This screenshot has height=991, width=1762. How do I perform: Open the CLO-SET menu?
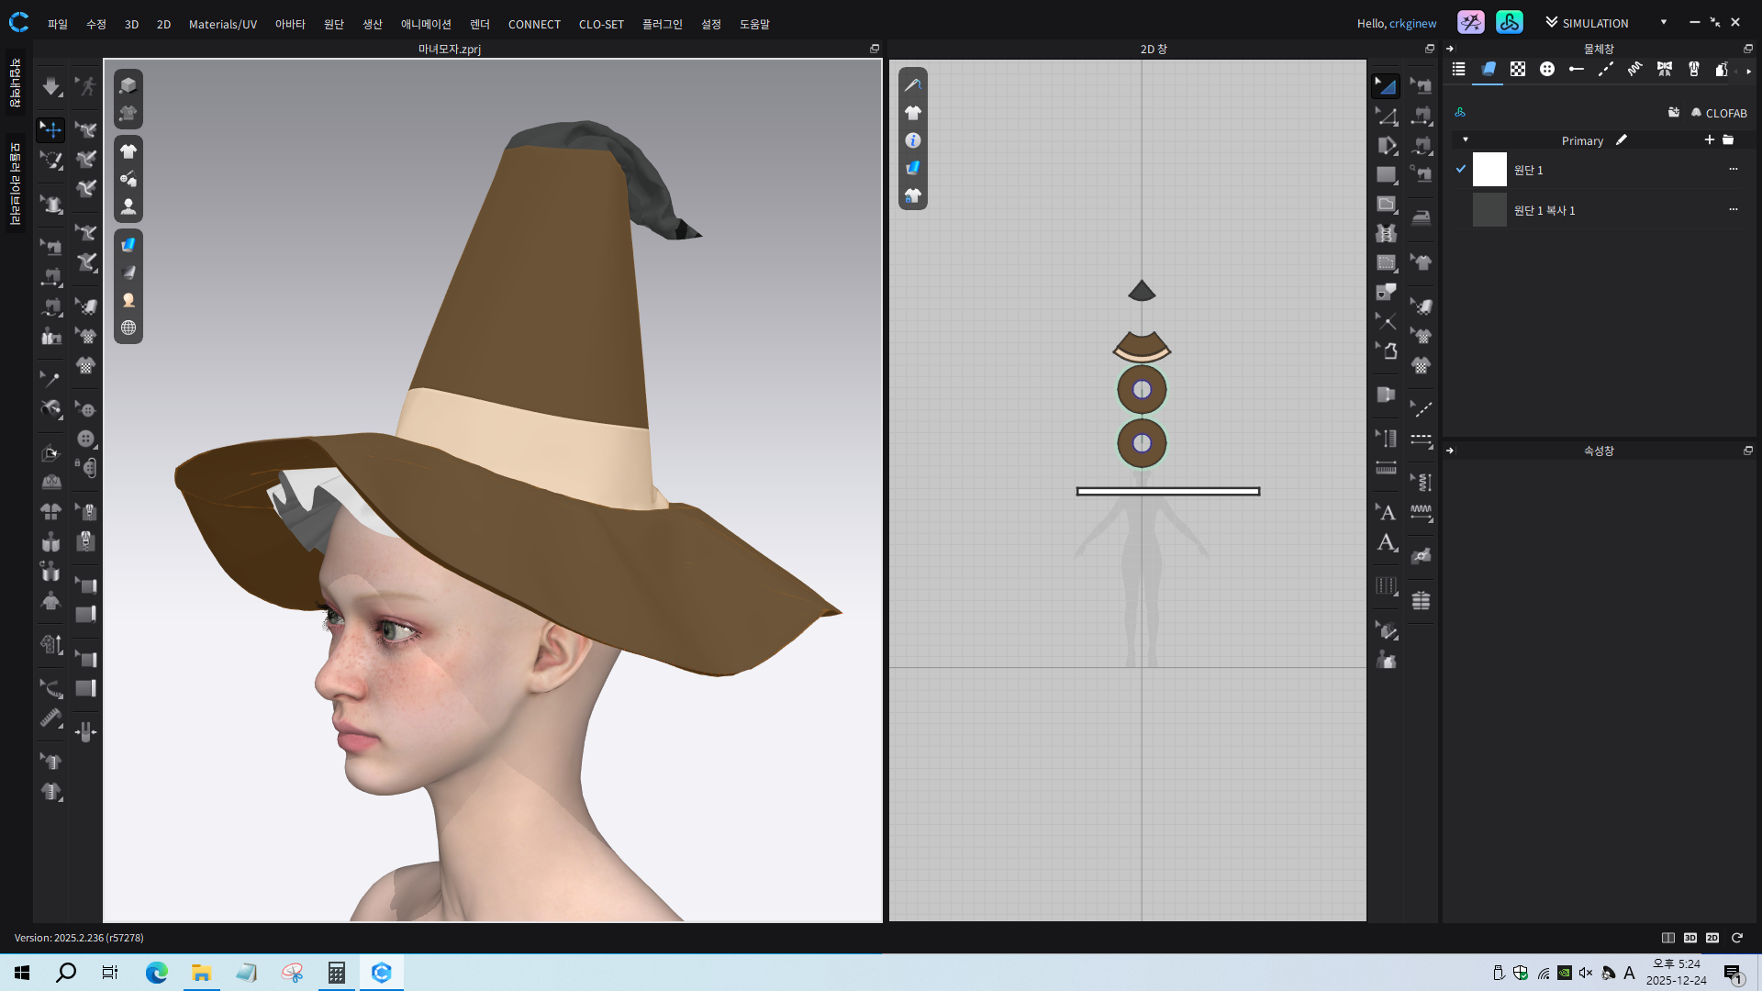(600, 24)
